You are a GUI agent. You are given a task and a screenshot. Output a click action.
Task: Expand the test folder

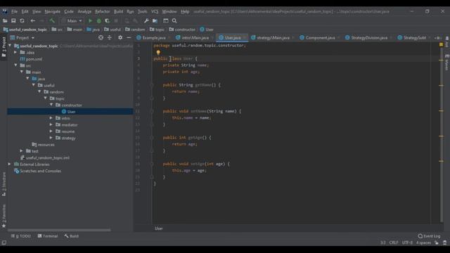tap(22, 151)
